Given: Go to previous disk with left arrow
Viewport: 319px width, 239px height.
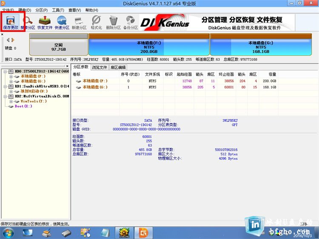Looking at the screenshot, I should [x=8, y=40].
